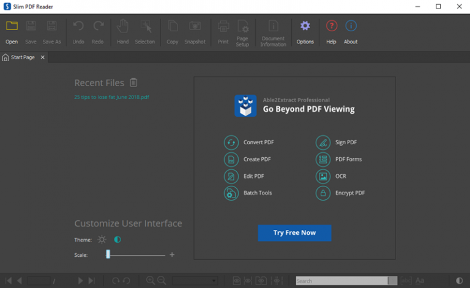
Task: Click the Search input field
Action: click(x=341, y=281)
